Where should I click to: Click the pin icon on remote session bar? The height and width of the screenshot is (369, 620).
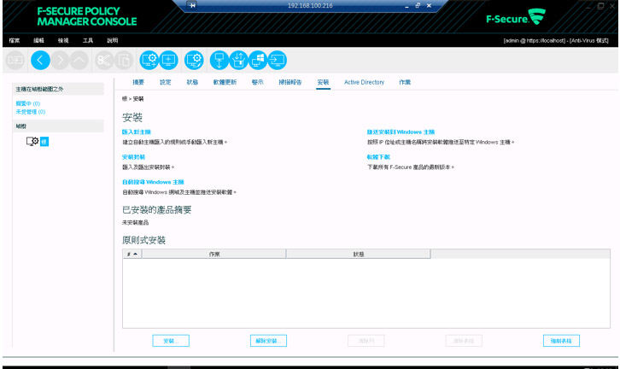point(192,5)
